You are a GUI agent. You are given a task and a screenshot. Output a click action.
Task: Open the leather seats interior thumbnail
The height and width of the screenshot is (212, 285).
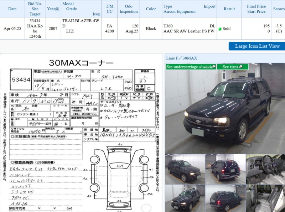(265, 198)
